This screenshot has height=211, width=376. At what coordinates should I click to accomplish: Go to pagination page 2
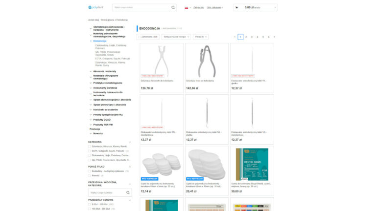click(246, 37)
